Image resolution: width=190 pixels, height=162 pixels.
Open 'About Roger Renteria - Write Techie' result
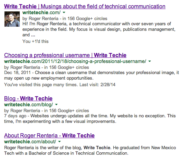coord(49,136)
